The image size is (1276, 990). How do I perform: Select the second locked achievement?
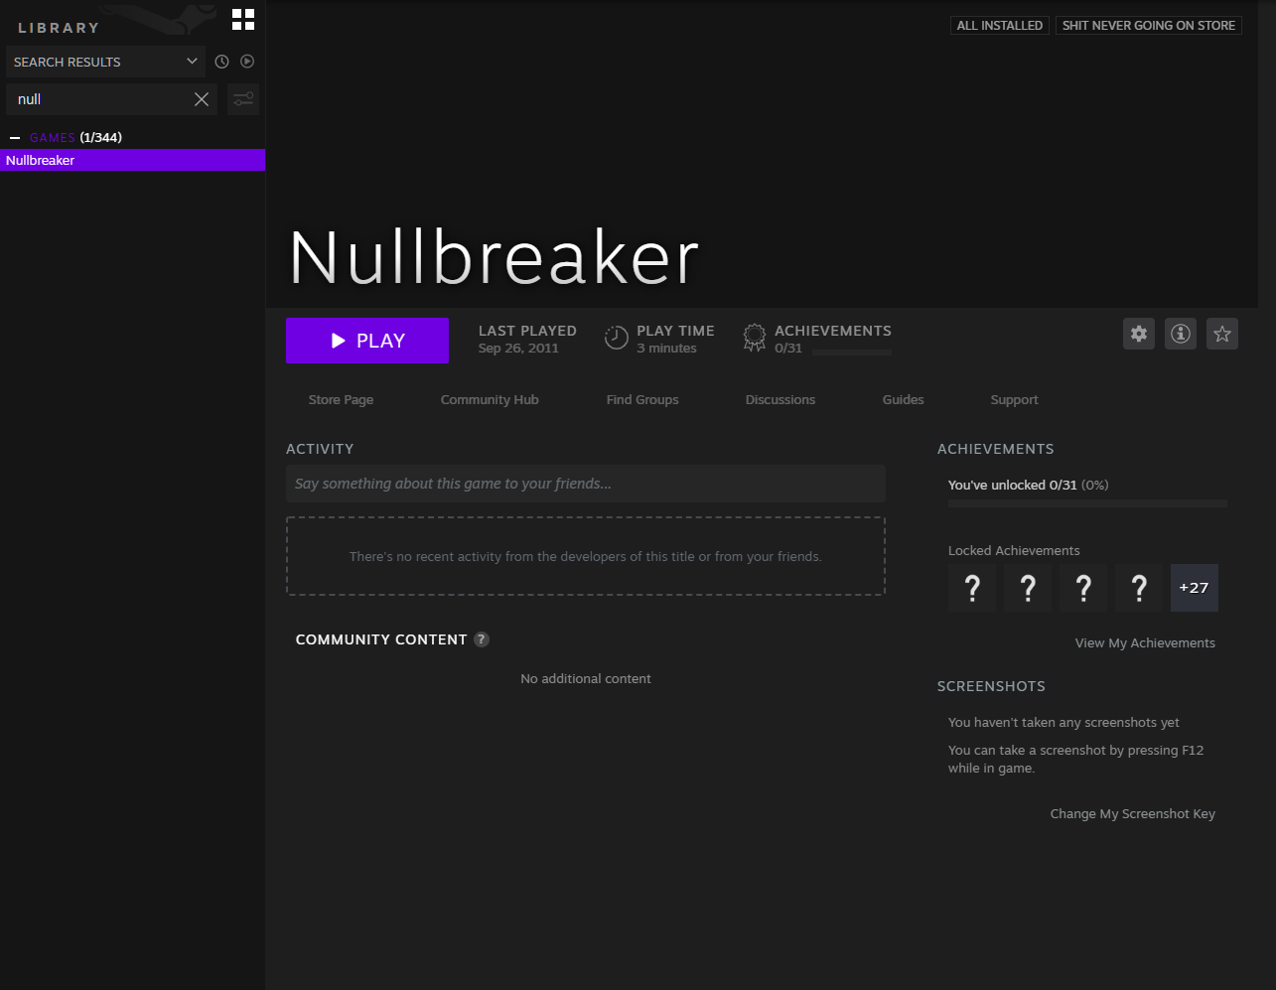pos(1028,588)
